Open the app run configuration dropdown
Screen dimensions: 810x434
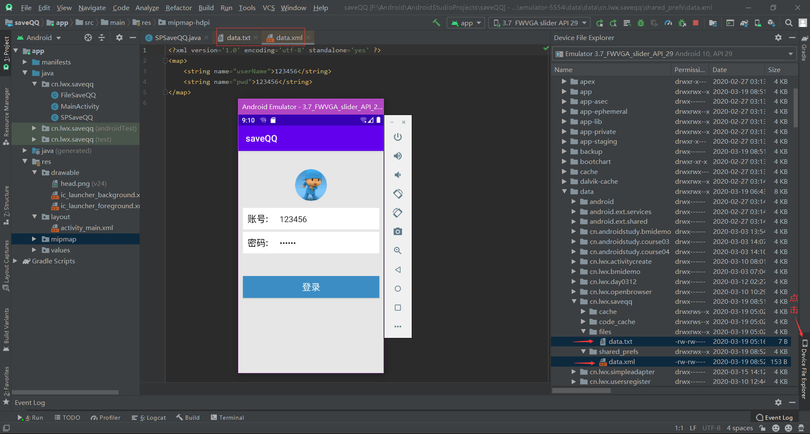(x=465, y=23)
